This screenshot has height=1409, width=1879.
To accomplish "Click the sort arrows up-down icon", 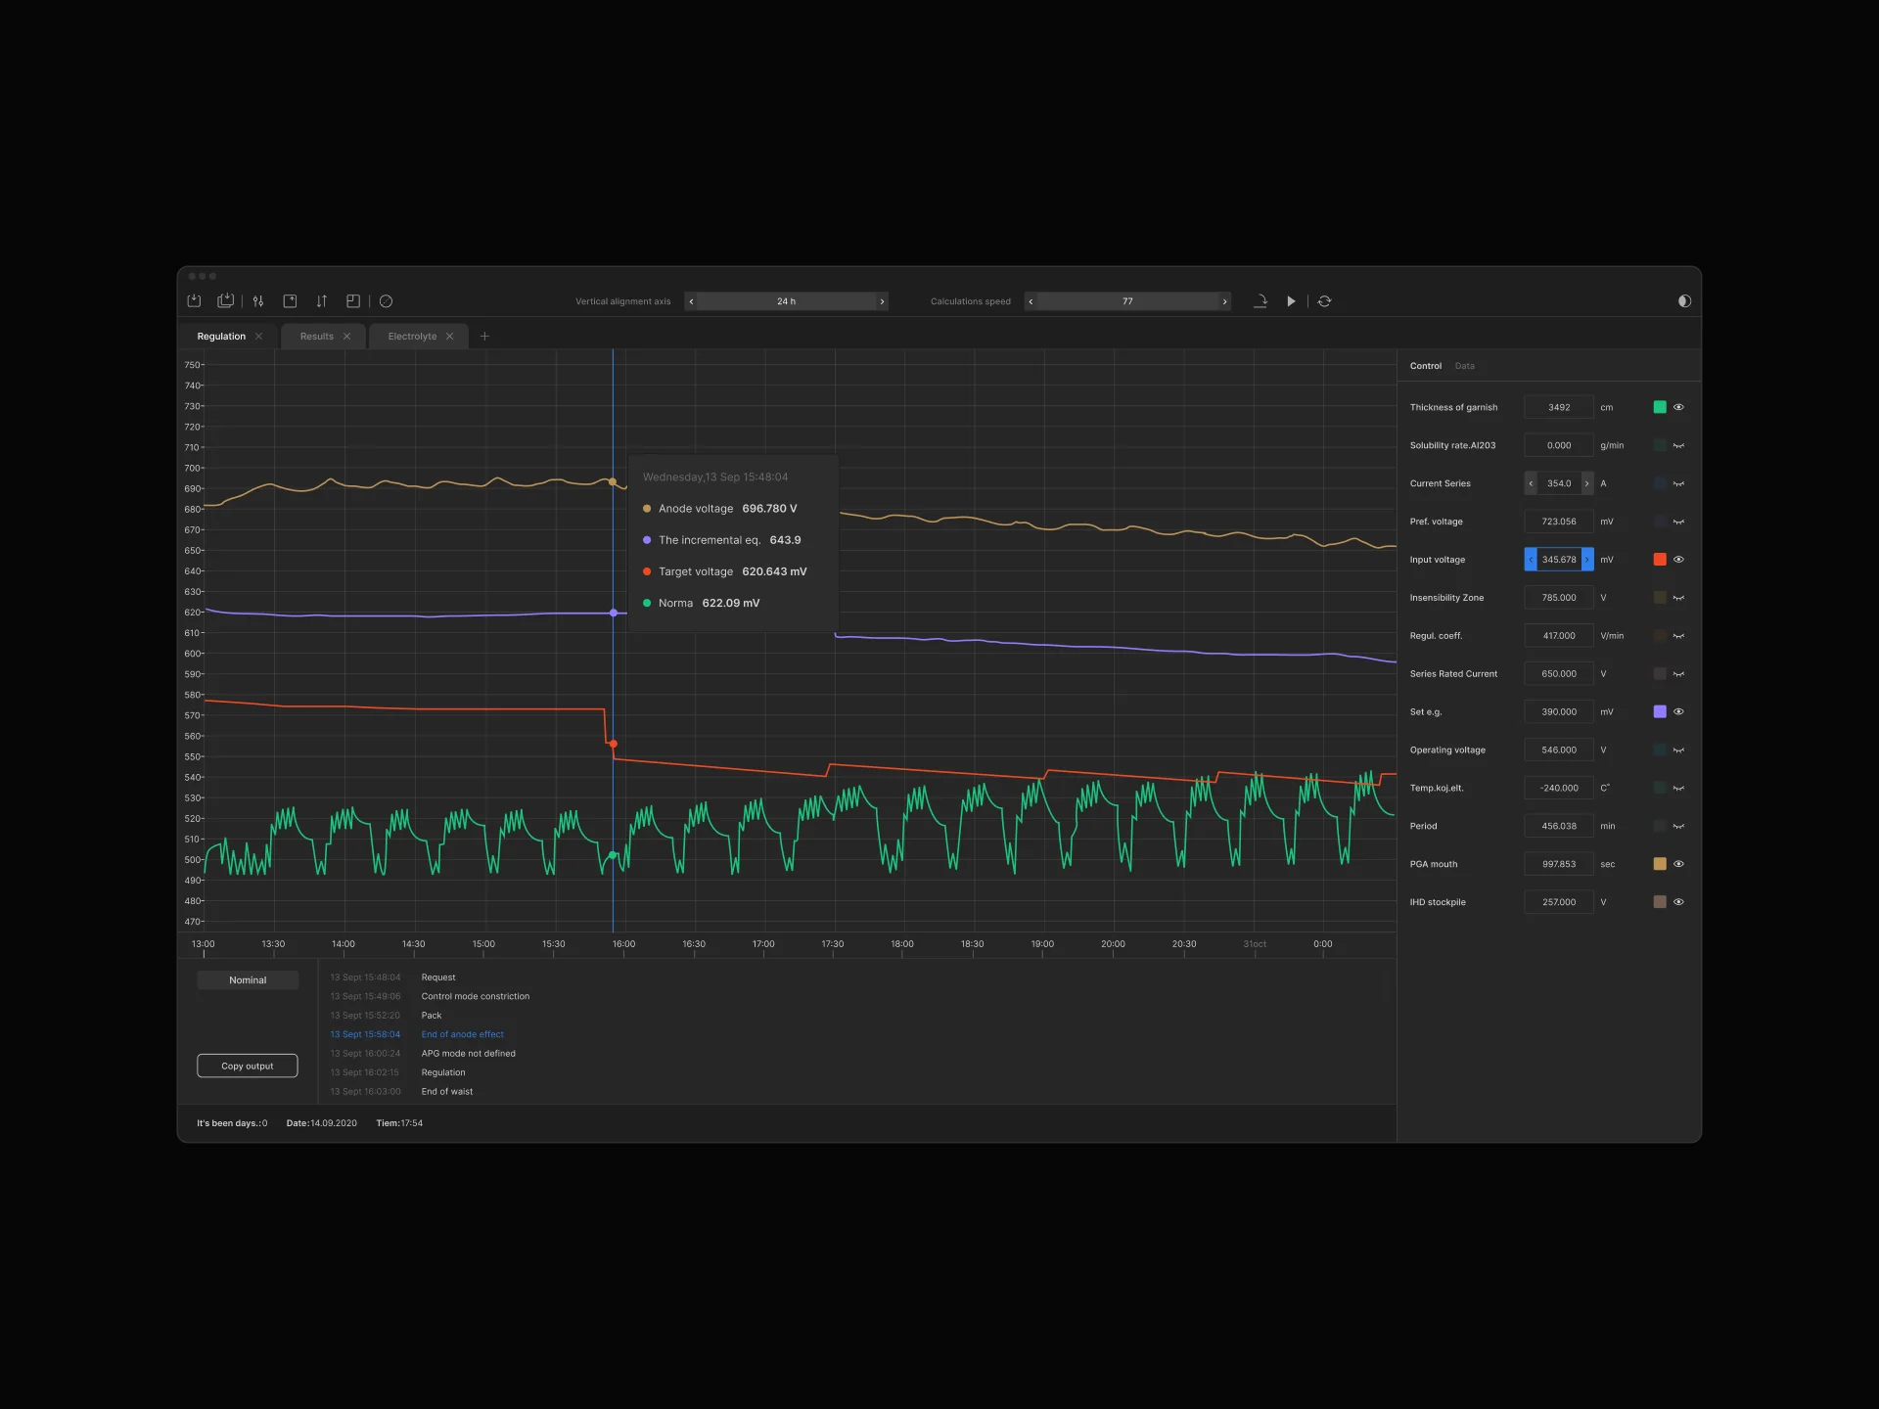I will tap(321, 301).
